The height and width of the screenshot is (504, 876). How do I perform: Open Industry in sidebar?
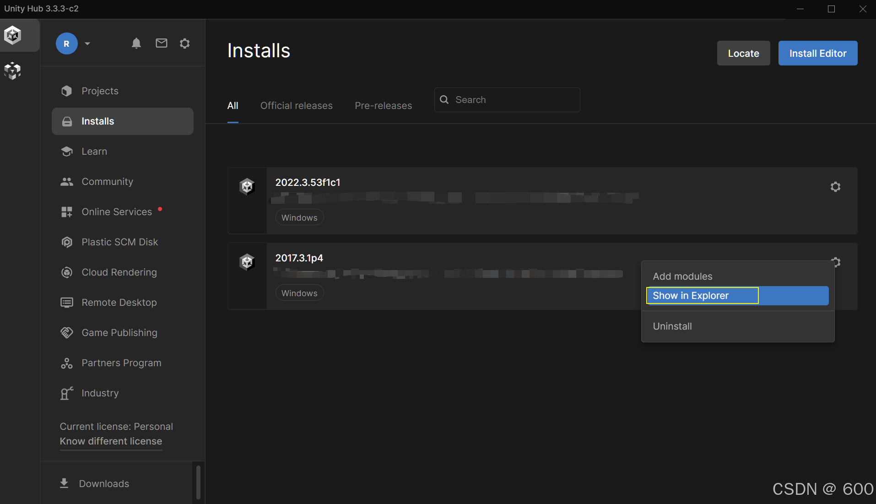click(x=123, y=393)
